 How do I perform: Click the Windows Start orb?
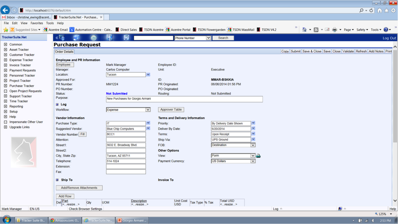click(6, 220)
